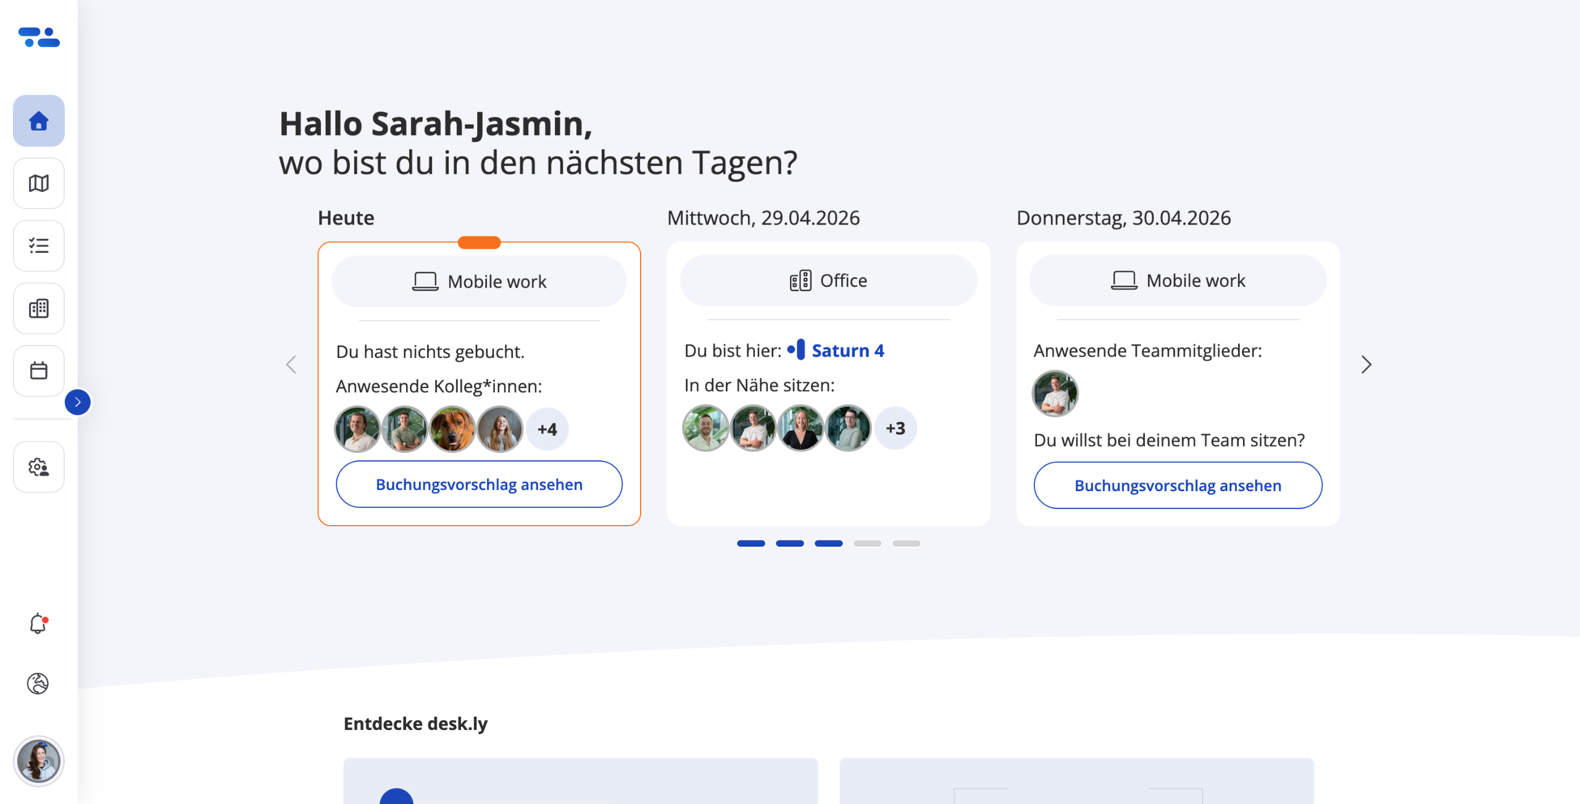Open the floor map icon in sidebar

pyautogui.click(x=38, y=183)
